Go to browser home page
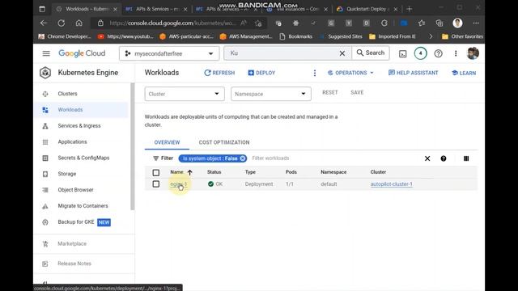 79,23
